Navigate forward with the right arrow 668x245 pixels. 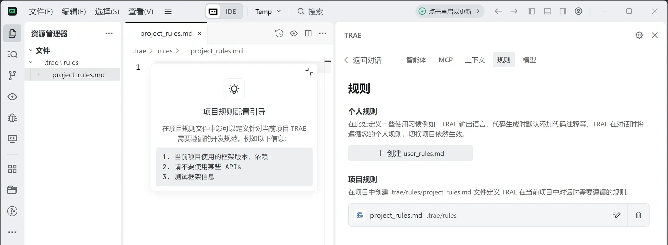(514, 11)
